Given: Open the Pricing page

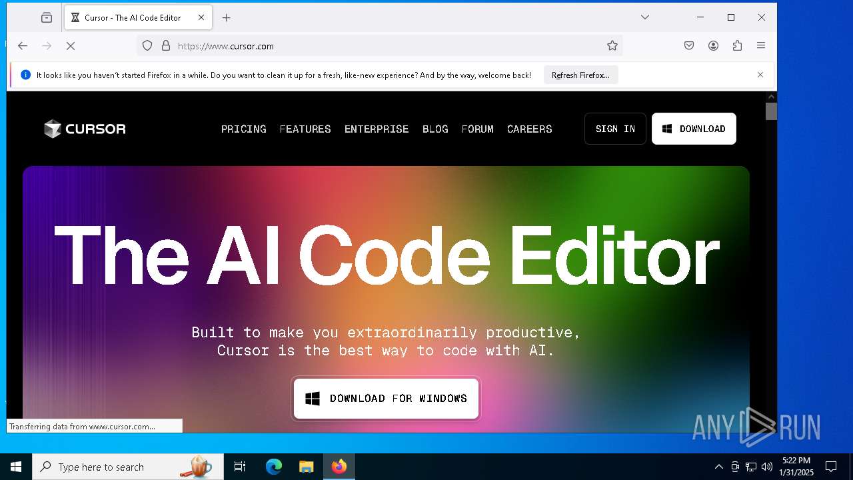Looking at the screenshot, I should coord(244,129).
